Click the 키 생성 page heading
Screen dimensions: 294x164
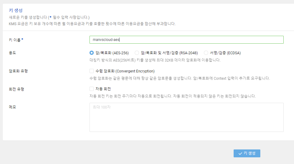click(16, 10)
